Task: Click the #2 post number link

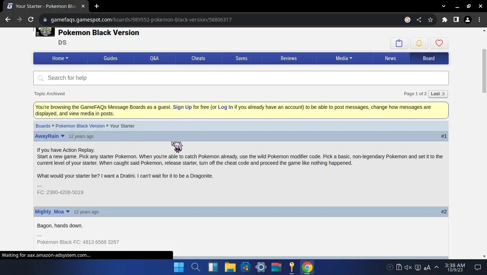Action: 444,212
